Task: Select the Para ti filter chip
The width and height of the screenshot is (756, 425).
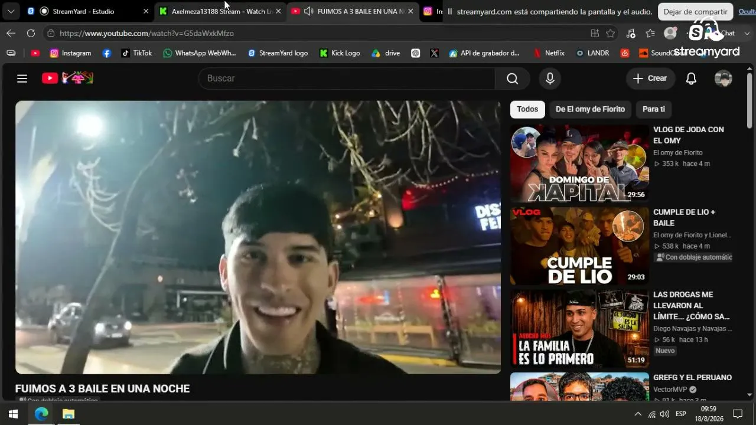Action: (x=654, y=109)
